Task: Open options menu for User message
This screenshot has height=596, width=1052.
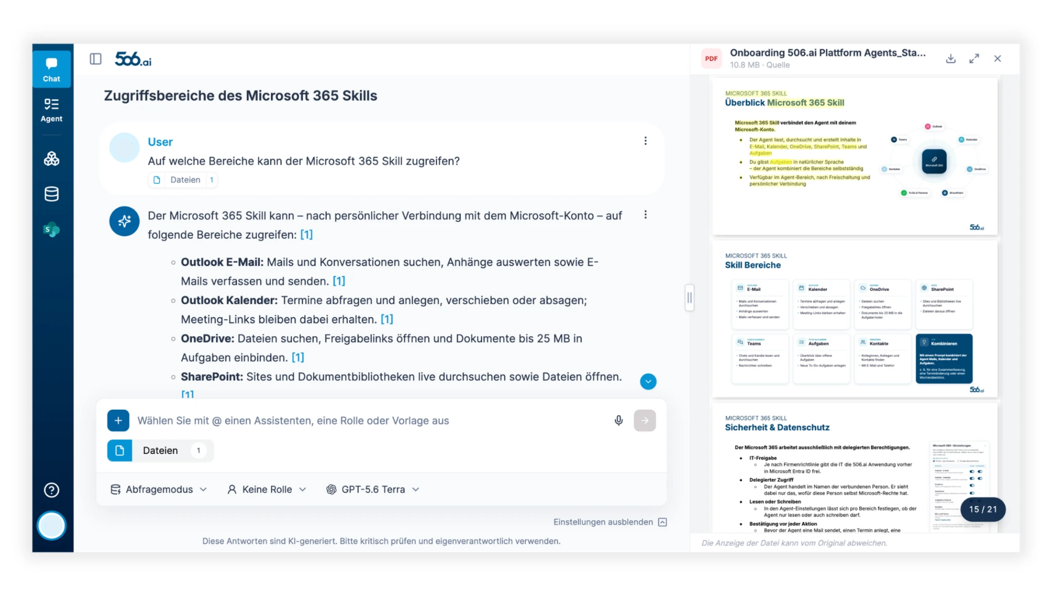Action: (645, 141)
